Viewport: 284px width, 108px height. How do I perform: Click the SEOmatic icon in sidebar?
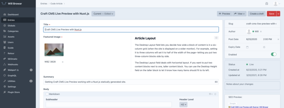pos(5,59)
